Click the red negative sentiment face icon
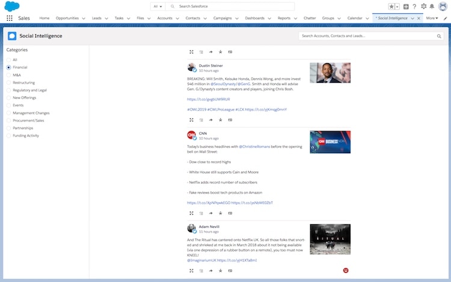 [x=346, y=271]
